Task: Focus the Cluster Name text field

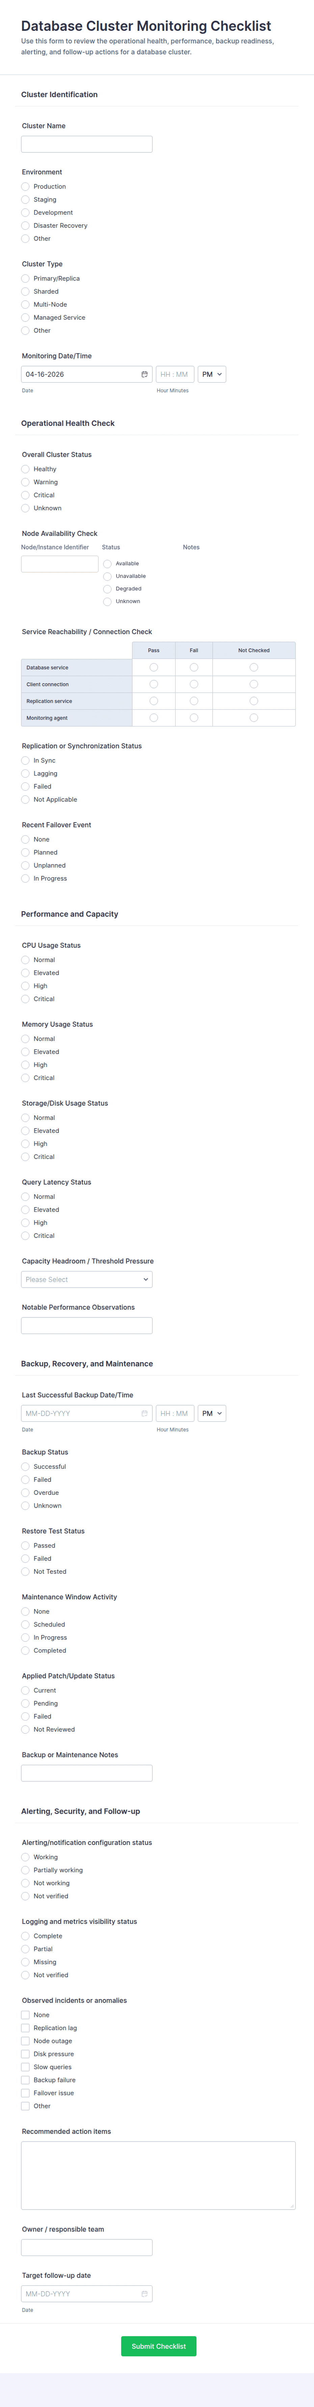Action: (87, 144)
